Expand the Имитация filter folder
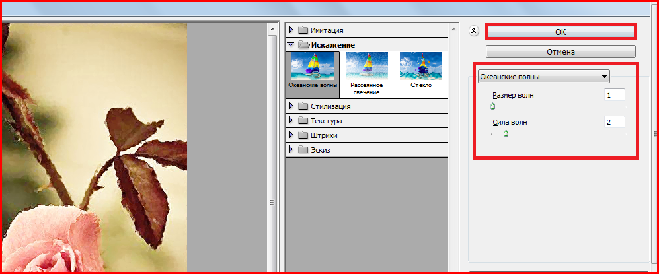Viewport: 659px width, 274px height. point(290,30)
